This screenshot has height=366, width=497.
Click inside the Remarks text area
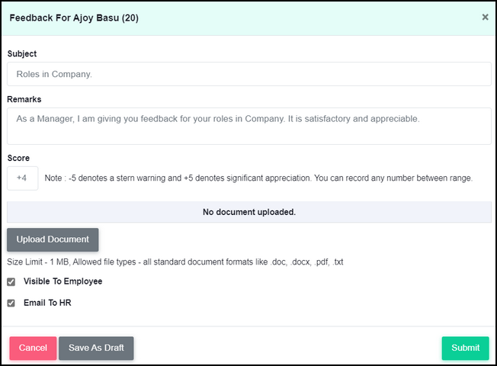(x=249, y=127)
